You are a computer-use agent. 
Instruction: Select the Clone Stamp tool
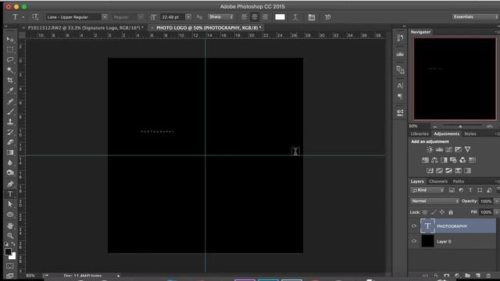[10, 122]
